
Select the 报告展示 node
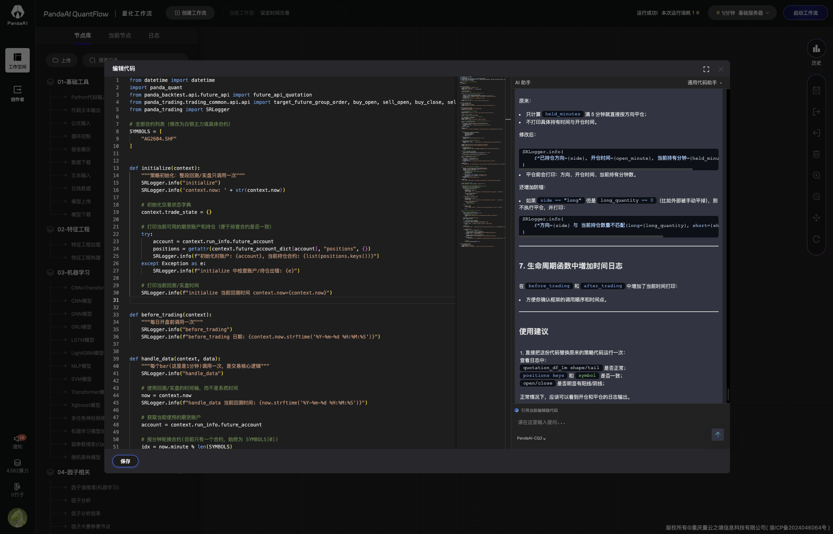pos(81,149)
